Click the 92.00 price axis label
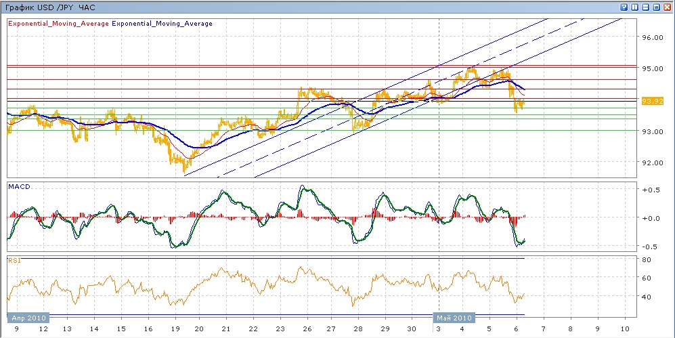Viewport: 675px width, 338px height. tap(653, 163)
